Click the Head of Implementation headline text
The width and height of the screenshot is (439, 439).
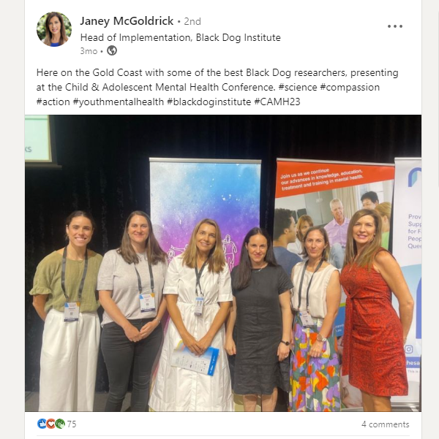coord(181,37)
